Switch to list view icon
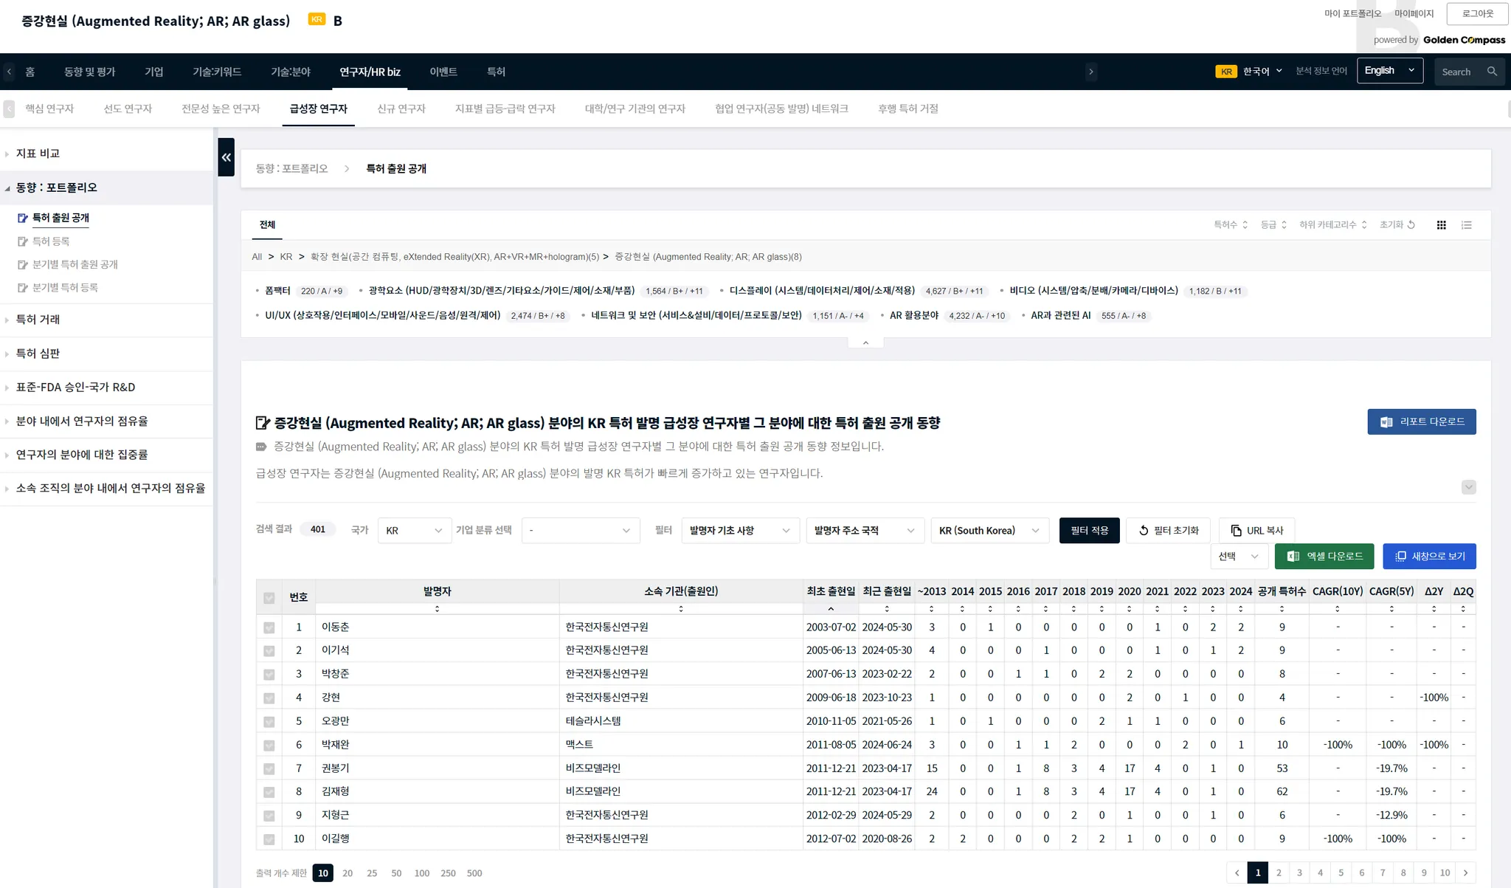Image resolution: width=1511 pixels, height=888 pixels. 1466,225
